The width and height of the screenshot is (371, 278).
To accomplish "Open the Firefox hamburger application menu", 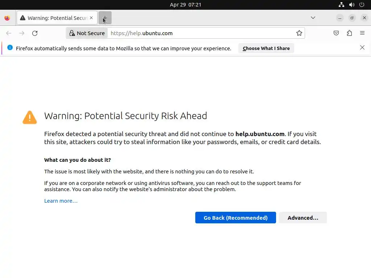I will tap(362, 33).
